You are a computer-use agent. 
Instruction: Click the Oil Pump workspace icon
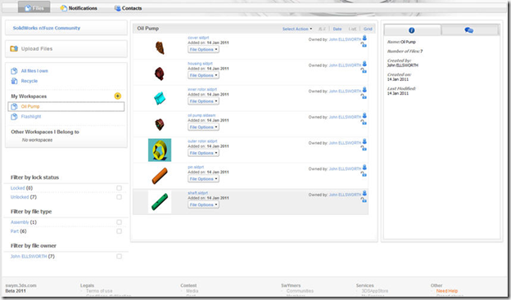(14, 106)
